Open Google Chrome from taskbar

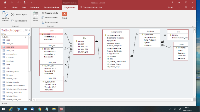tap(40, 109)
